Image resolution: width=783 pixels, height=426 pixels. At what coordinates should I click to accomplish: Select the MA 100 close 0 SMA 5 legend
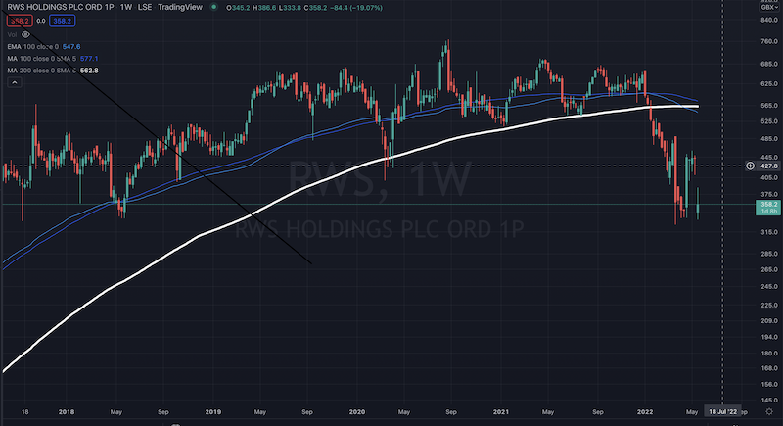click(42, 59)
